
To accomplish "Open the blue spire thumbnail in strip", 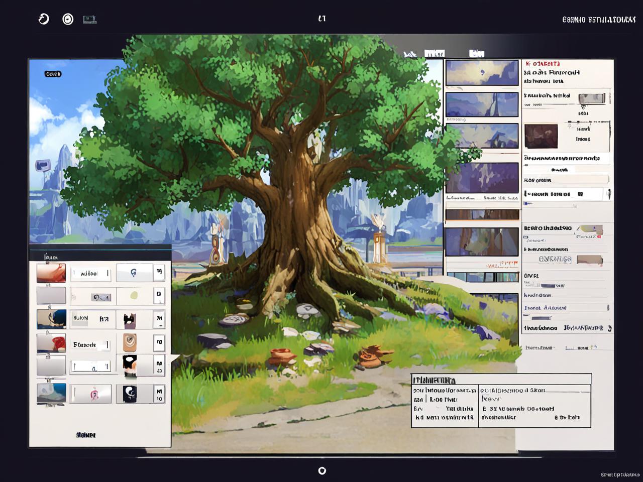I will (x=482, y=104).
